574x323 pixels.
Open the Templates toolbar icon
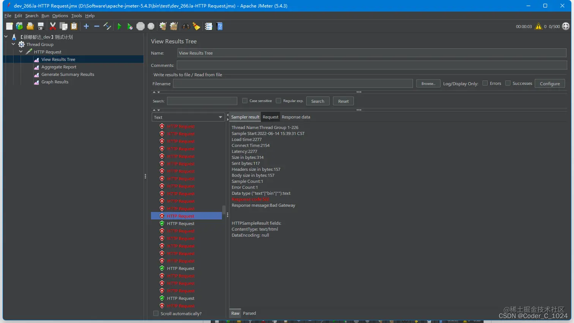19,26
